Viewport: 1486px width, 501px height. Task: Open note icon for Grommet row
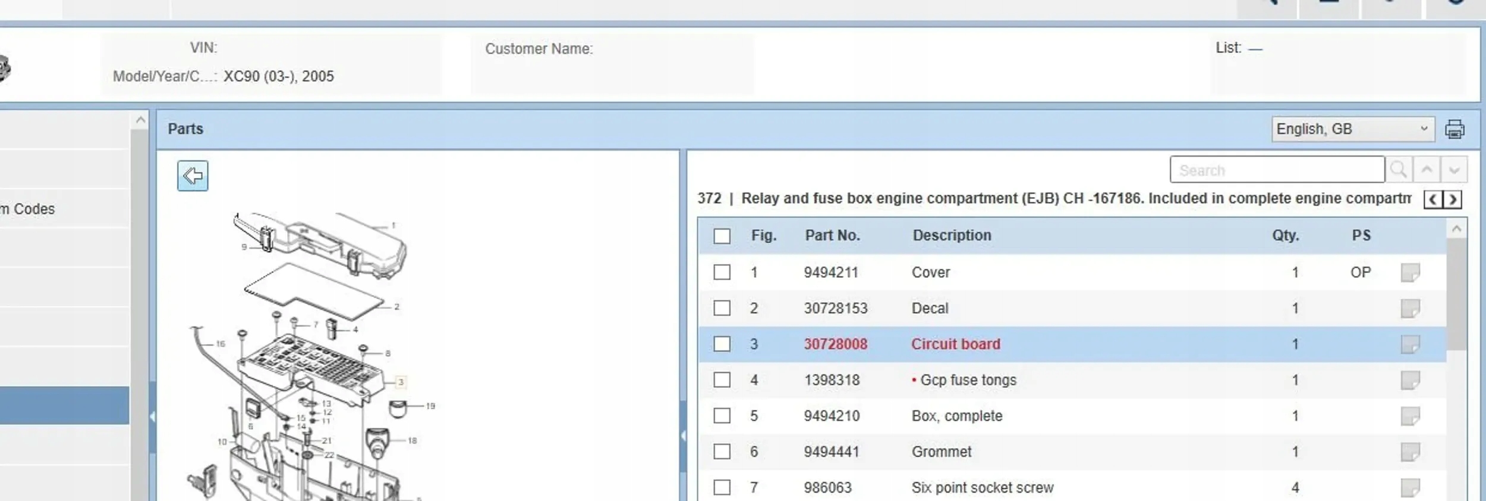pyautogui.click(x=1409, y=452)
